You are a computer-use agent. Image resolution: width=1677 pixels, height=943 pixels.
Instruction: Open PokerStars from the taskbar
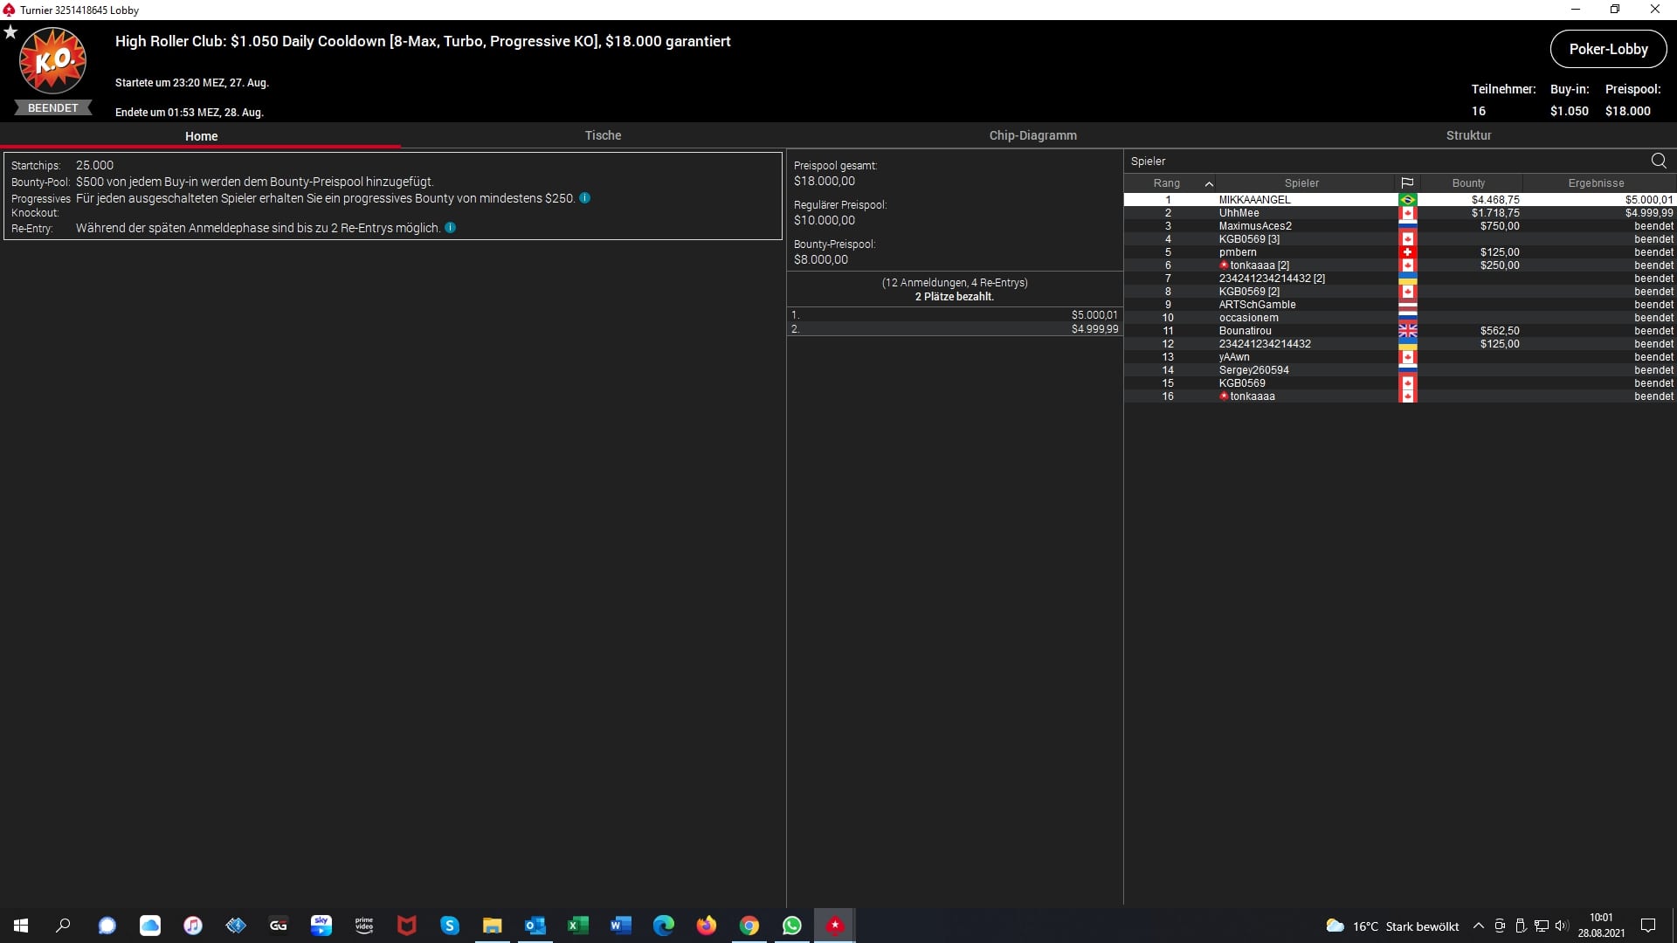[835, 926]
